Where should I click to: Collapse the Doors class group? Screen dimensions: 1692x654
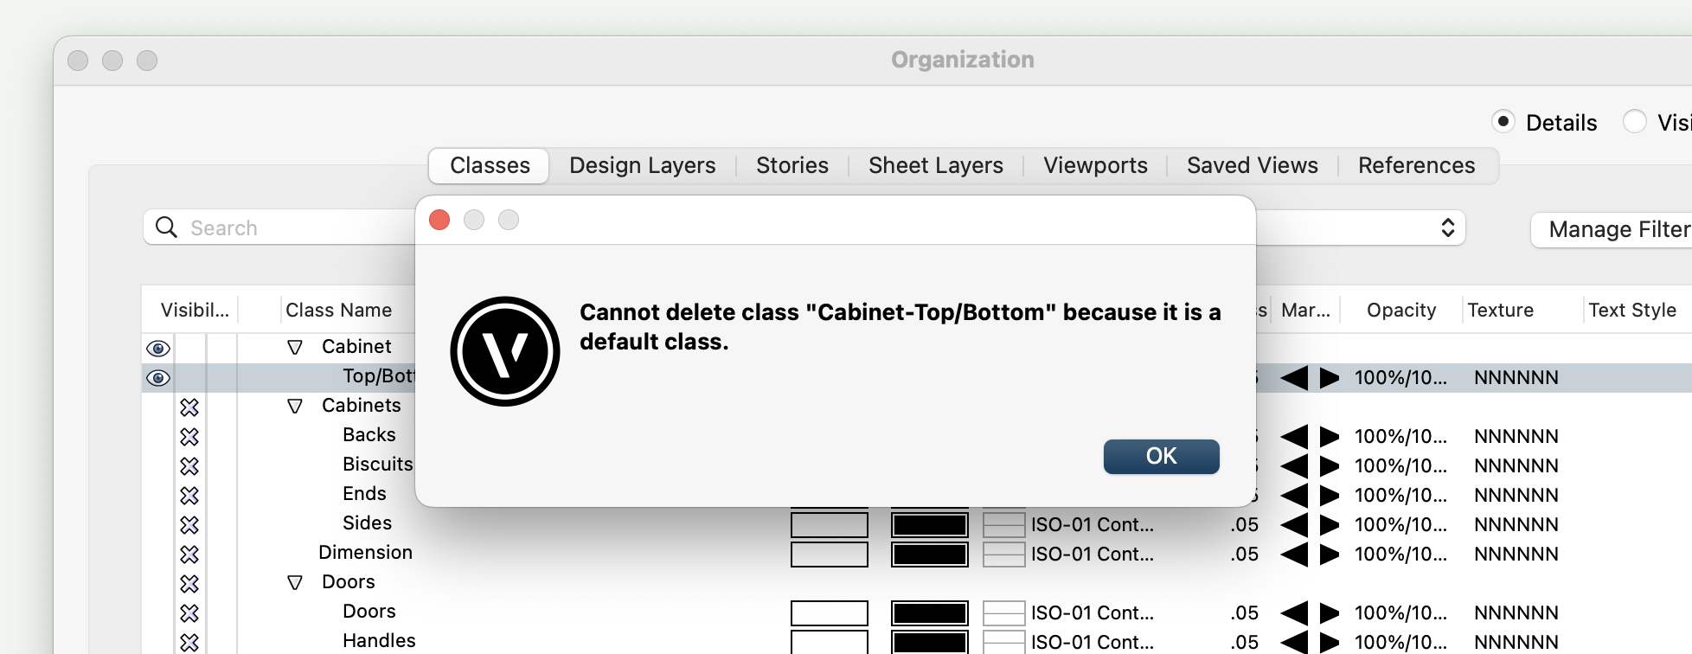(295, 582)
